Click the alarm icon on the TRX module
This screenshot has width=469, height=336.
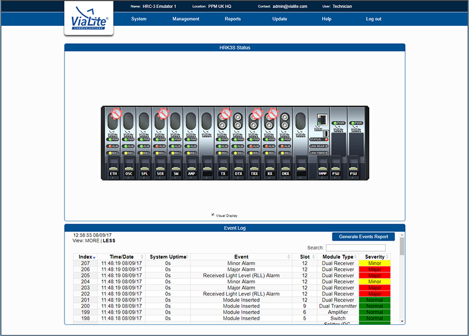tap(256, 113)
